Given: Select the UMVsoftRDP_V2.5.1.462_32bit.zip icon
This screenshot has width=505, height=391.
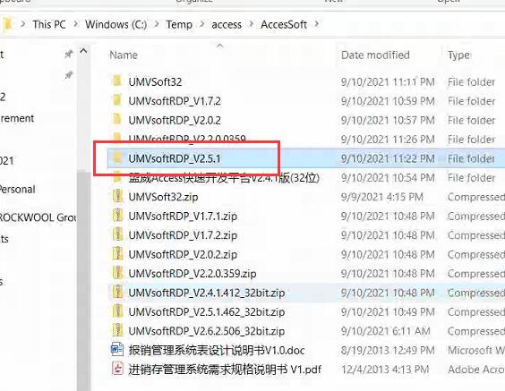Looking at the screenshot, I should tap(117, 311).
